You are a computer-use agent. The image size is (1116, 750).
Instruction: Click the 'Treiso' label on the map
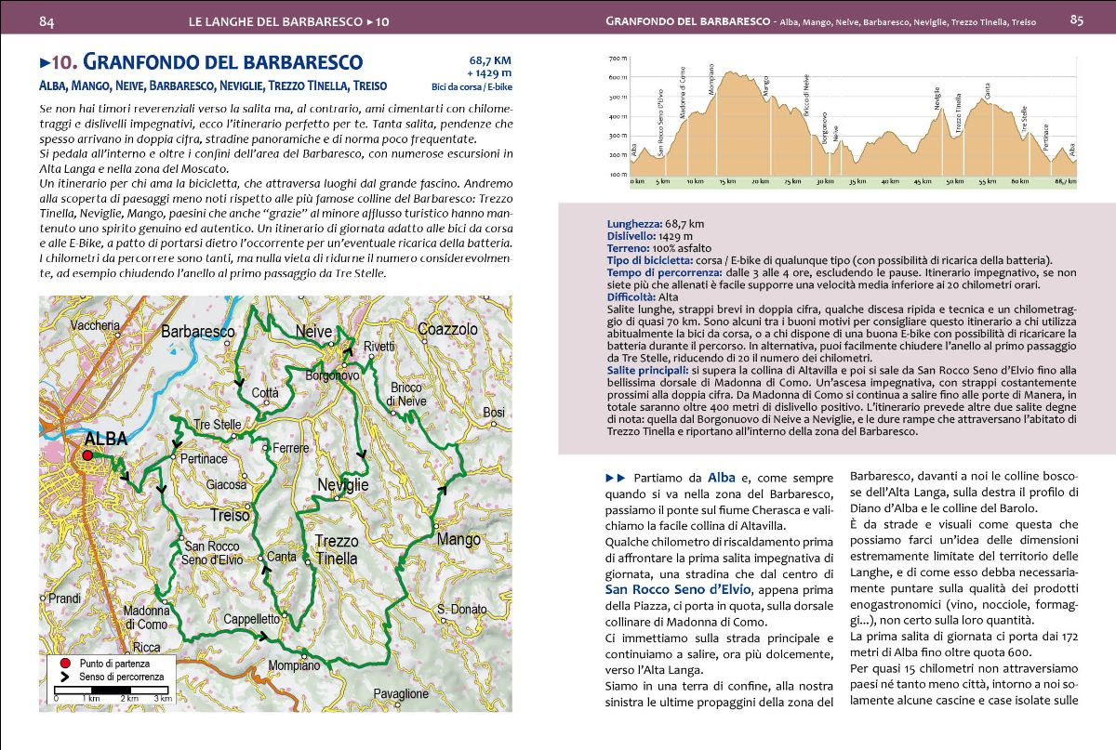230,515
